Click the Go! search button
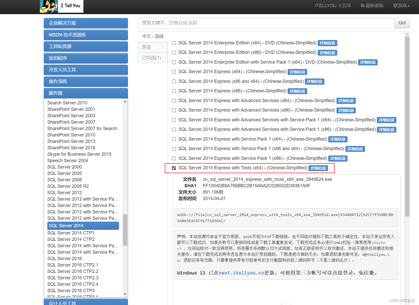This screenshot has height=305, width=419. (402, 23)
